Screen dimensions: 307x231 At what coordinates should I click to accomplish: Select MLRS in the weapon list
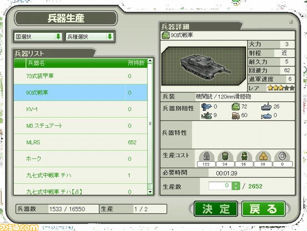[x=81, y=142]
